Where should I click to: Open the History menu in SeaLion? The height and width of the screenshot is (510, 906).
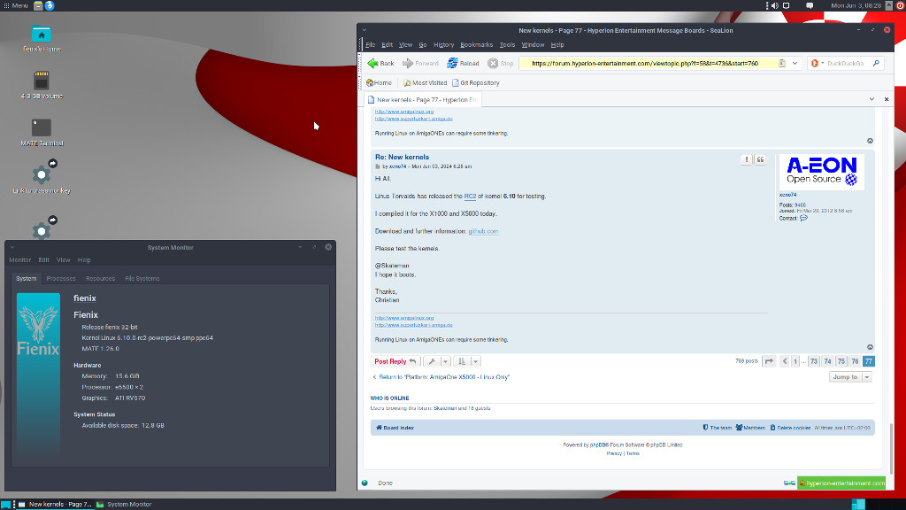[x=444, y=44]
